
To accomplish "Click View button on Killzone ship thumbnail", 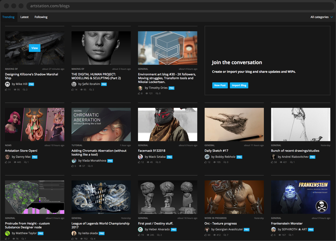I will pos(35,48).
